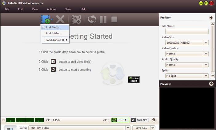
Task: Open the arrow beside Save As button
Action: tap(153, 128)
